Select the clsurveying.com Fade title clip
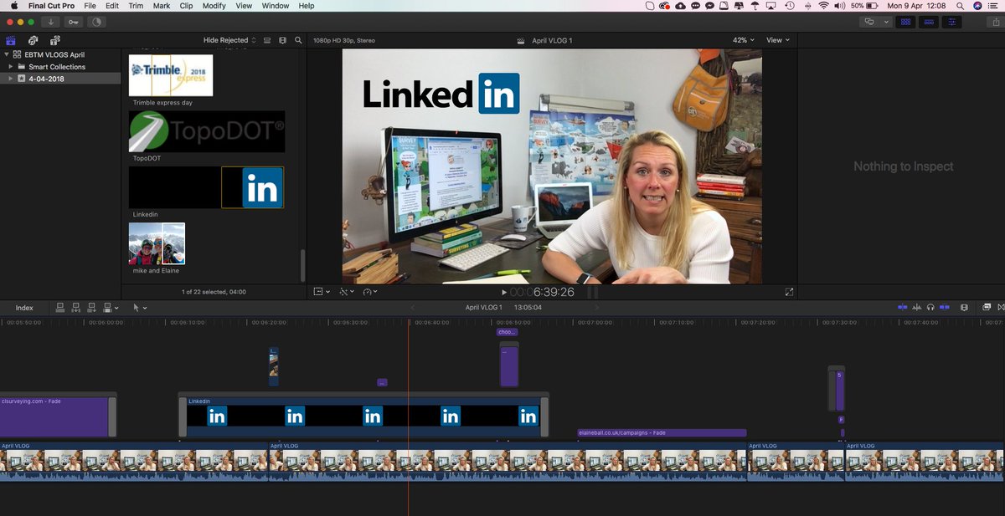The height and width of the screenshot is (516, 1005). (54, 416)
